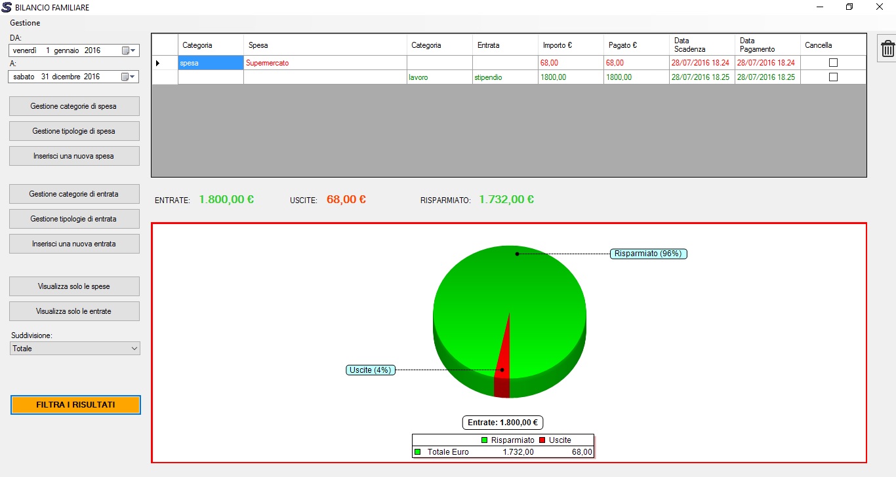Click Inserisci una nuova spesa
Viewport: 896px width, 477px height.
[74, 156]
